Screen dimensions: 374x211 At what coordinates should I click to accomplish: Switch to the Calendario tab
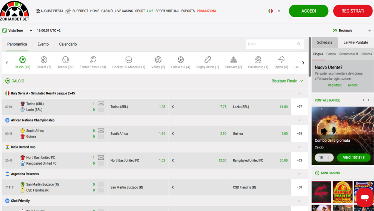tap(68, 44)
